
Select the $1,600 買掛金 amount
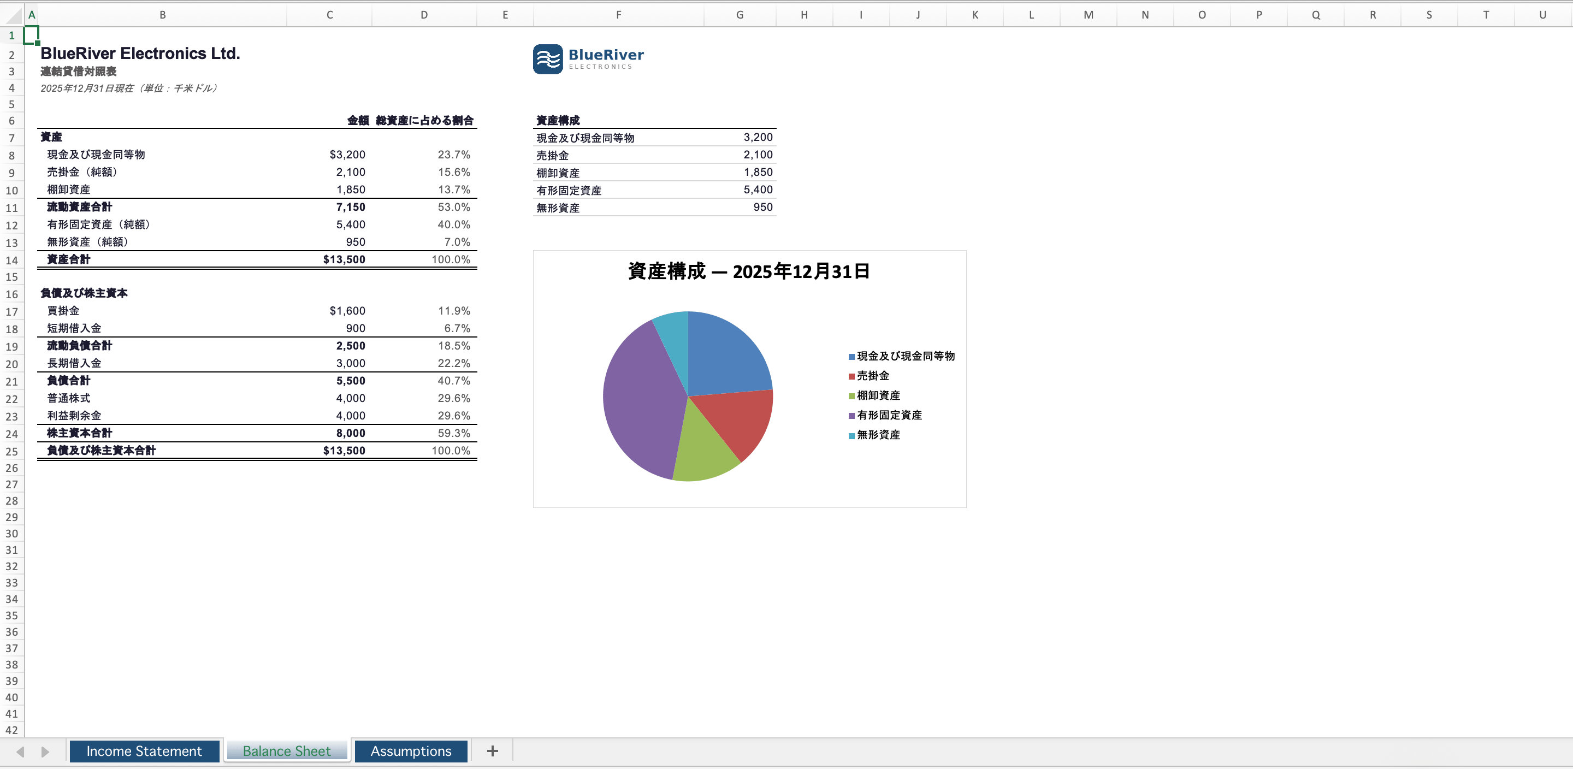coord(347,311)
